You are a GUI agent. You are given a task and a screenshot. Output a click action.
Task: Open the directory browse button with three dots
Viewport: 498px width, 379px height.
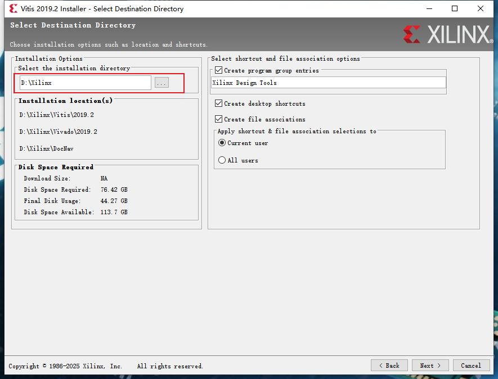pos(161,83)
